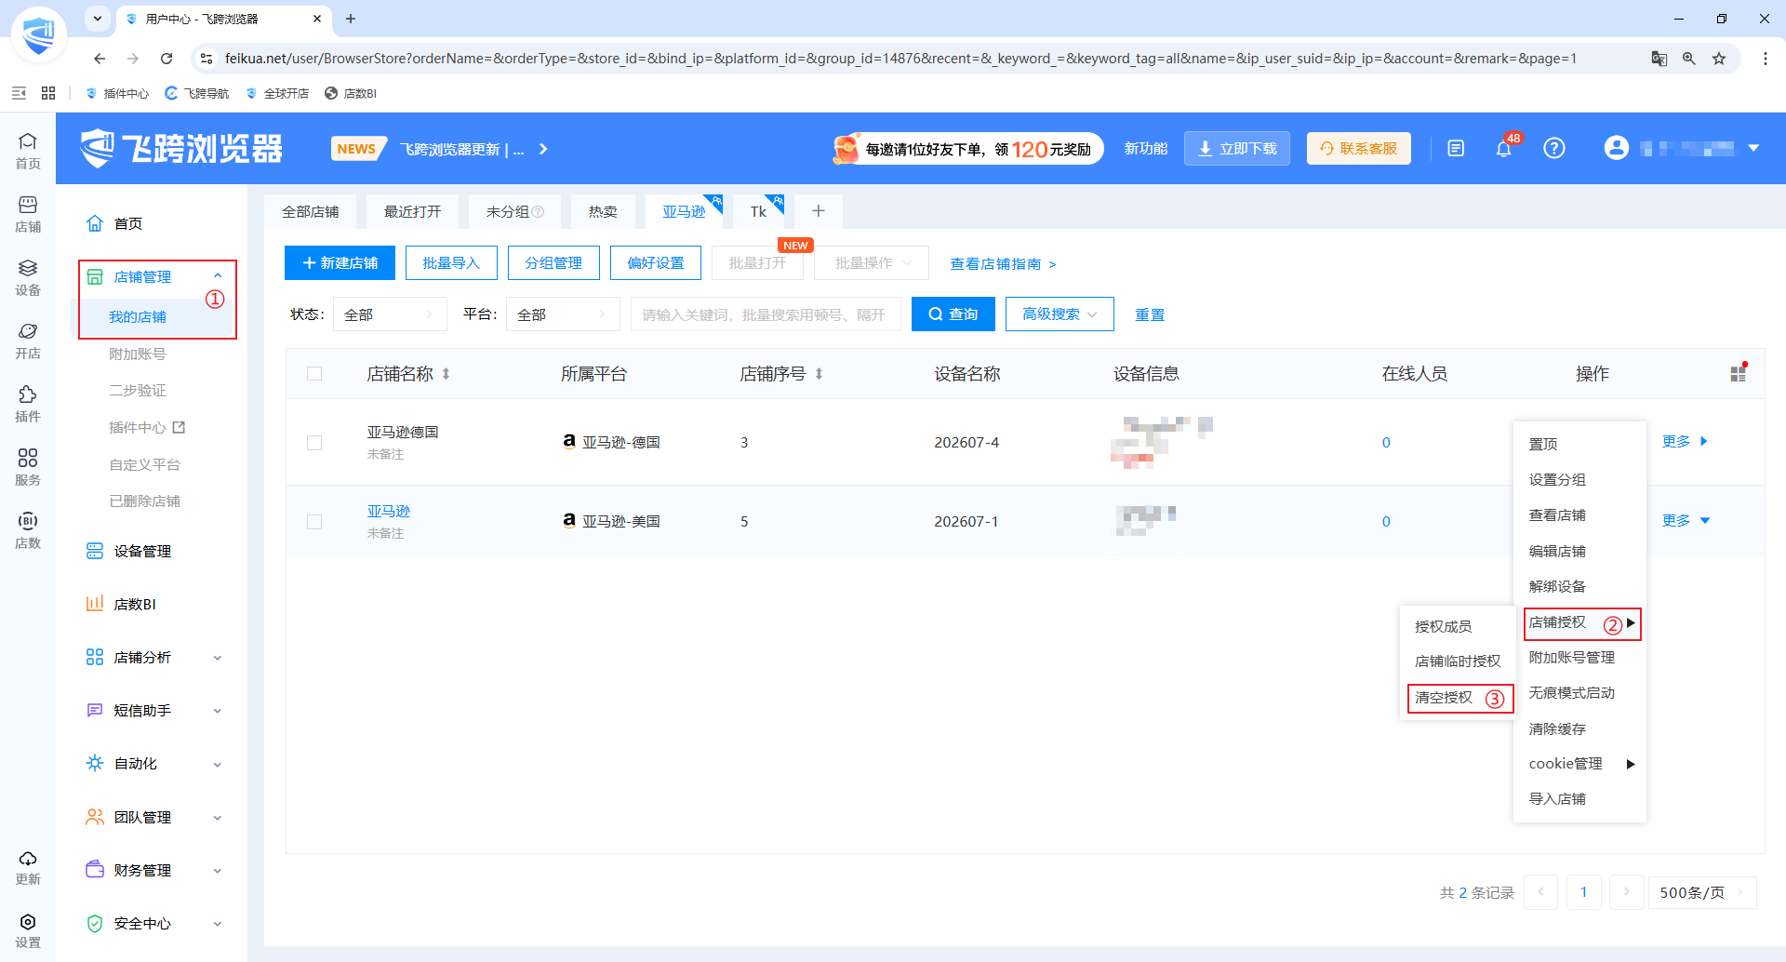Open the 开店 planet icon in the left rail
Image resolution: width=1786 pixels, height=962 pixels.
[28, 341]
